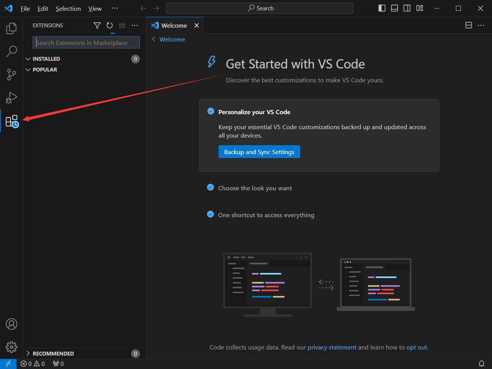Open notifications bell in status bar

[481, 364]
